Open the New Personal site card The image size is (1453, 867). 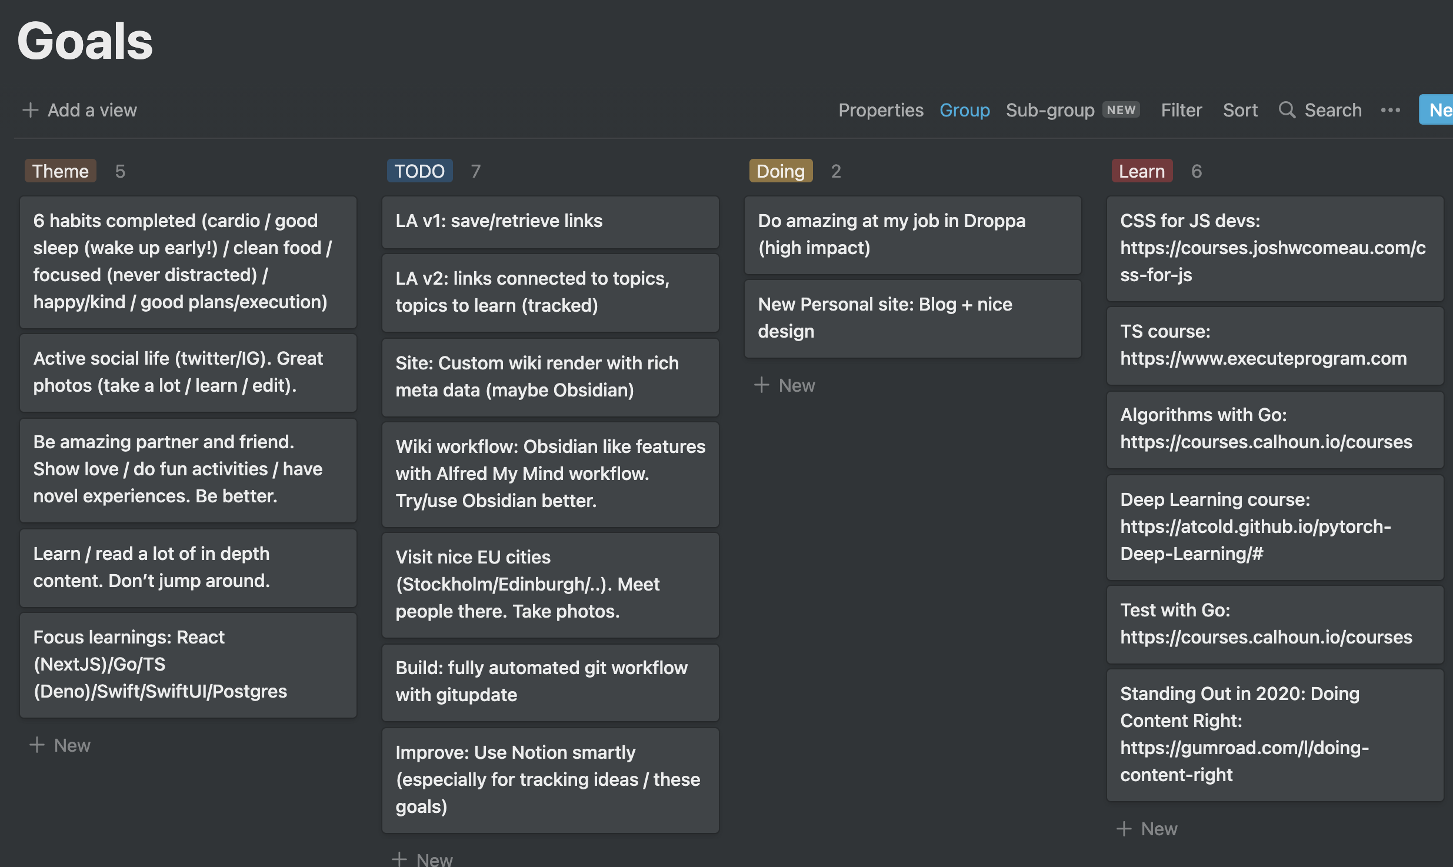point(912,318)
